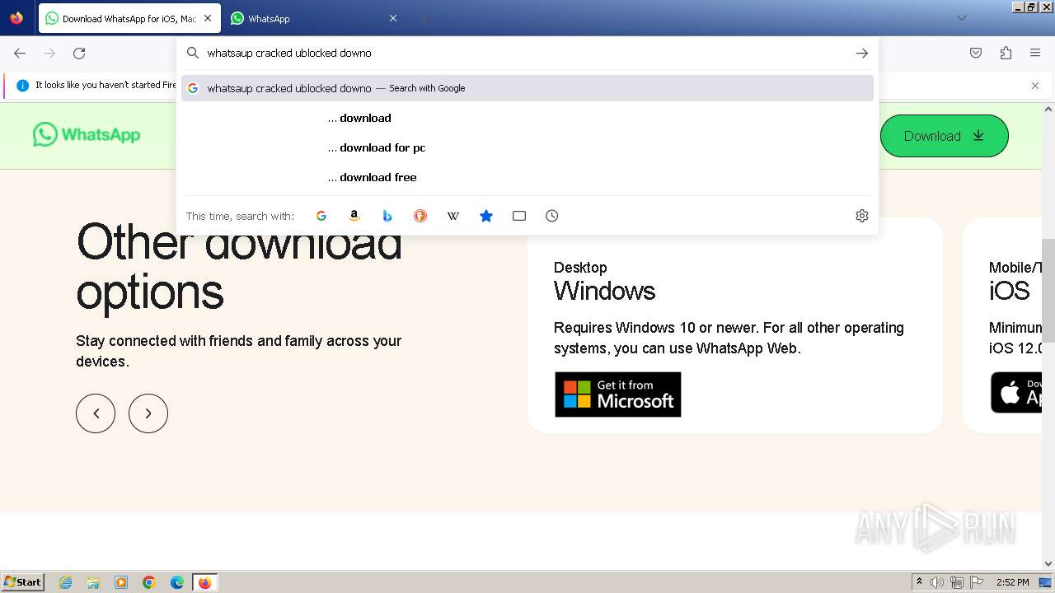Viewport: 1055px width, 593px height.
Task: Click the next carousel arrow button
Action: tap(148, 413)
